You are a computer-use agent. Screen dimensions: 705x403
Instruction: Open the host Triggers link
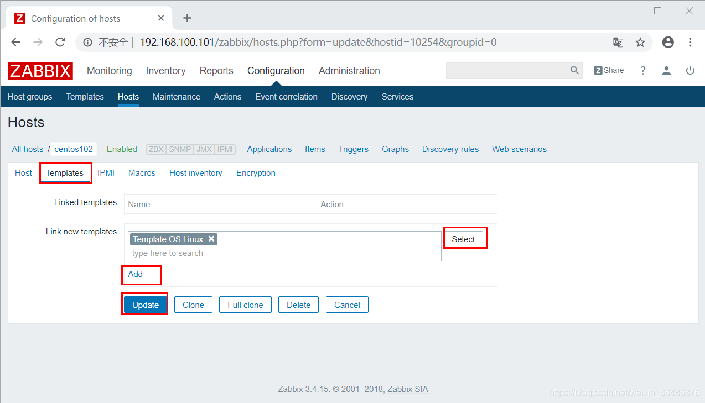click(354, 149)
